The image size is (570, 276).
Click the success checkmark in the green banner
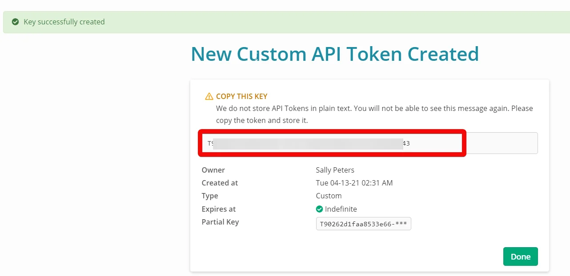point(16,22)
